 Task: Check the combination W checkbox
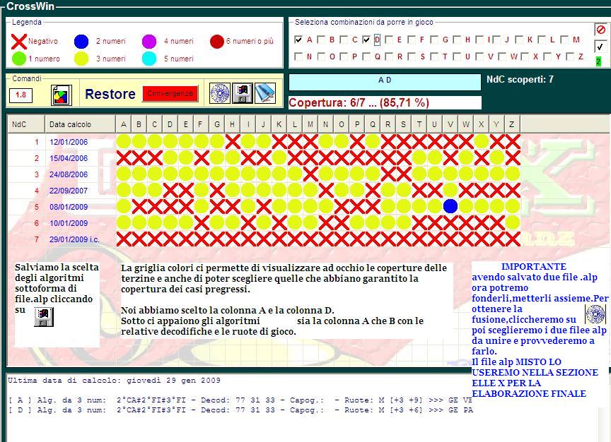click(x=502, y=56)
